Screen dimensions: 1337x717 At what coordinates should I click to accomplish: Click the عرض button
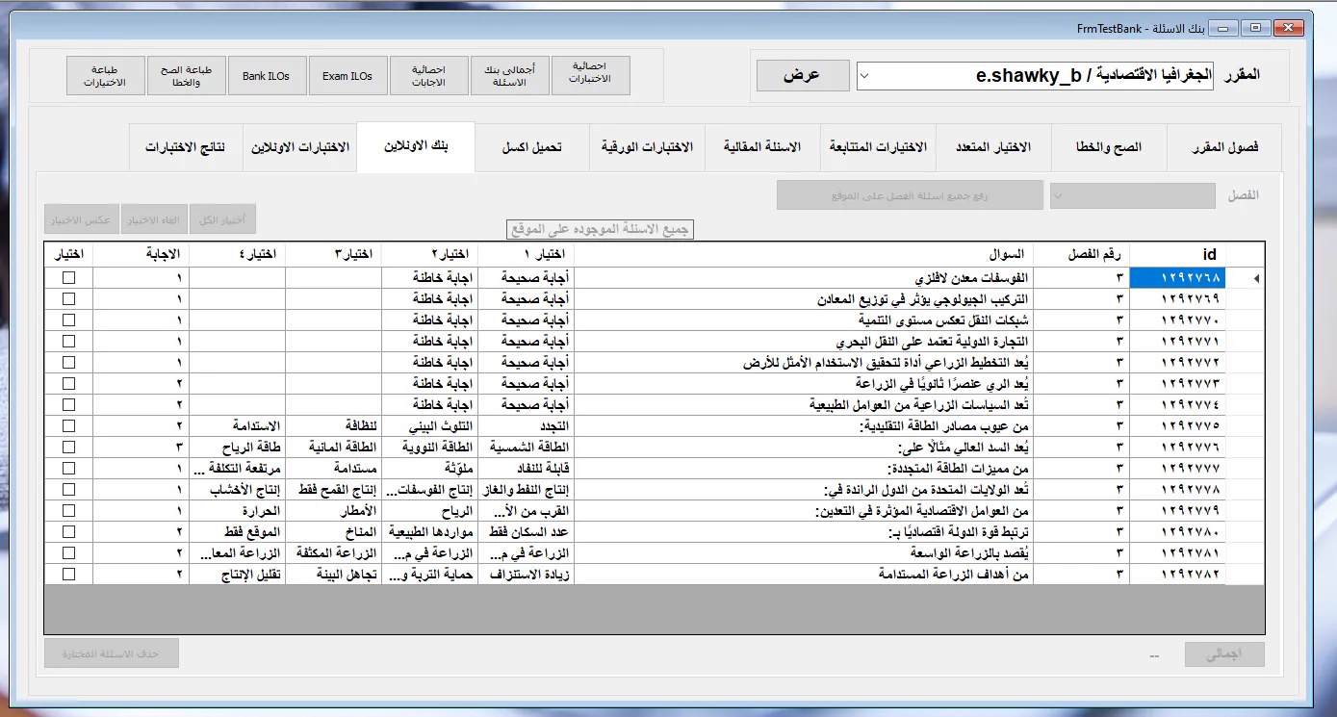coord(803,76)
